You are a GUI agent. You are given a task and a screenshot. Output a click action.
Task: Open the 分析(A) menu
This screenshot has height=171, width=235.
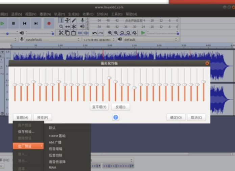click(x=102, y=14)
